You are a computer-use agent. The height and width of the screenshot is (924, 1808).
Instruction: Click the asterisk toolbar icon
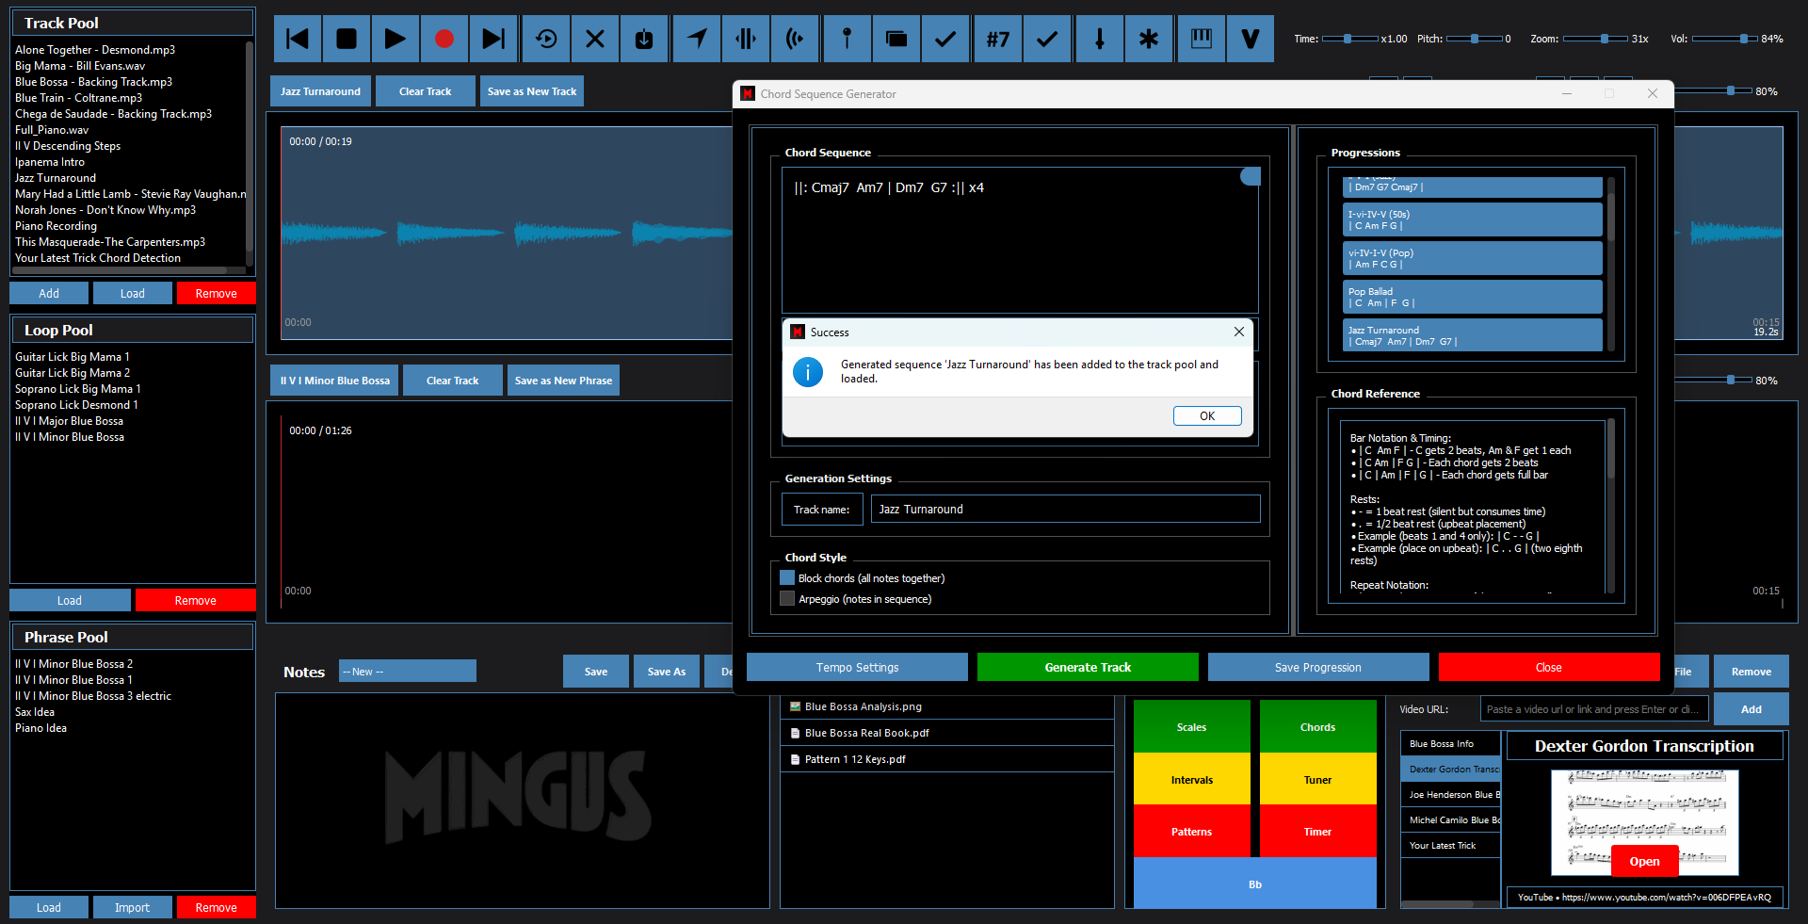(1148, 39)
